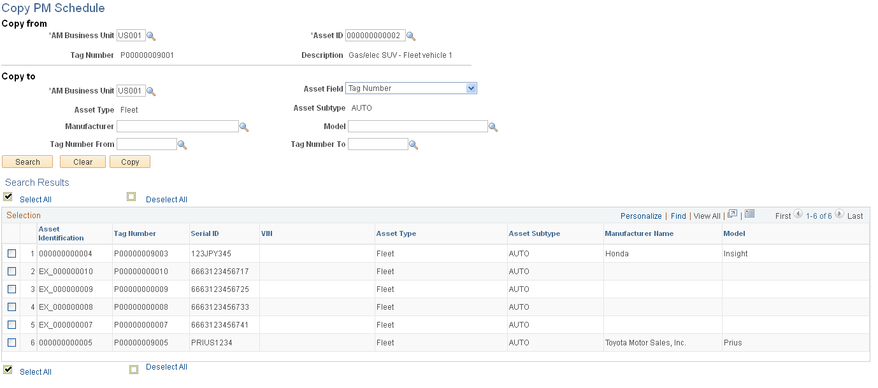Click the Deselect All link below the grid
Screen dimensions: 878x388
coord(166,366)
